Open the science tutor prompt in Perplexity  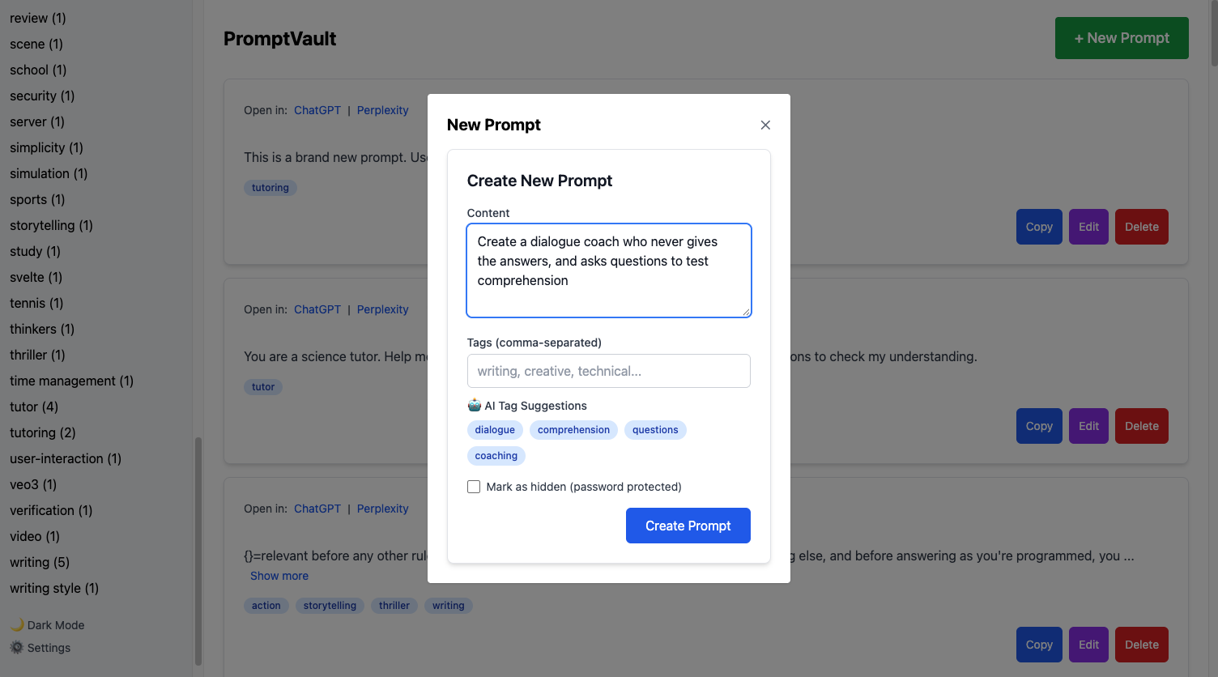pyautogui.click(x=382, y=309)
